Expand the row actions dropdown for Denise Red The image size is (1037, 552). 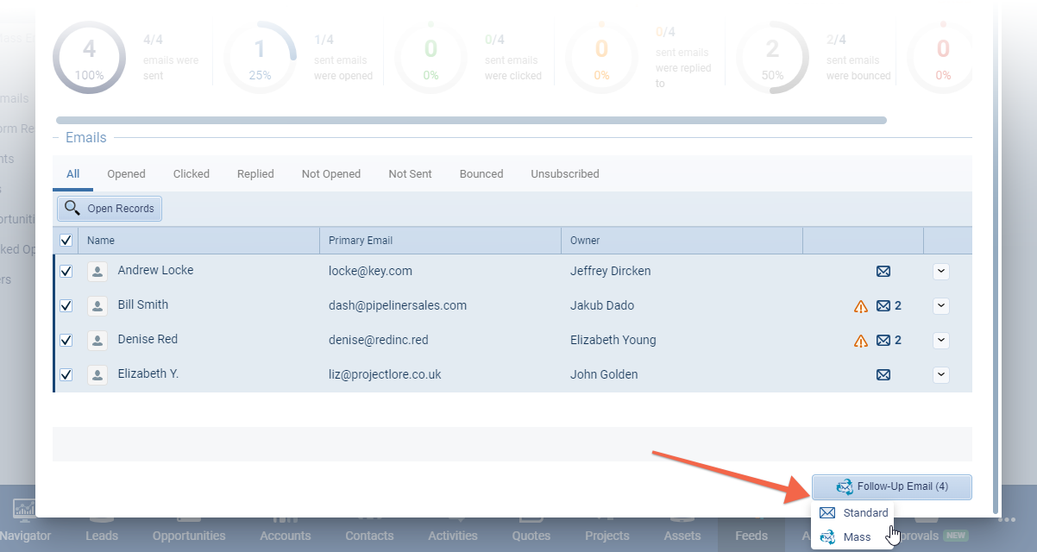click(941, 341)
